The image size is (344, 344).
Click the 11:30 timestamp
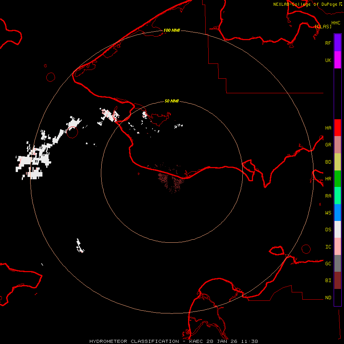pos(250,341)
